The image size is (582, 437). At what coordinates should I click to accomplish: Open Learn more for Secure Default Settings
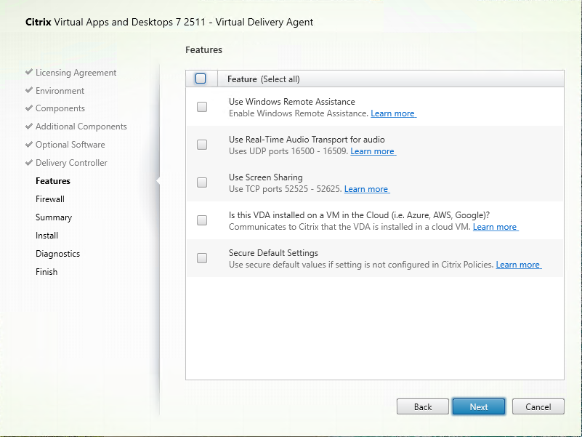(518, 265)
